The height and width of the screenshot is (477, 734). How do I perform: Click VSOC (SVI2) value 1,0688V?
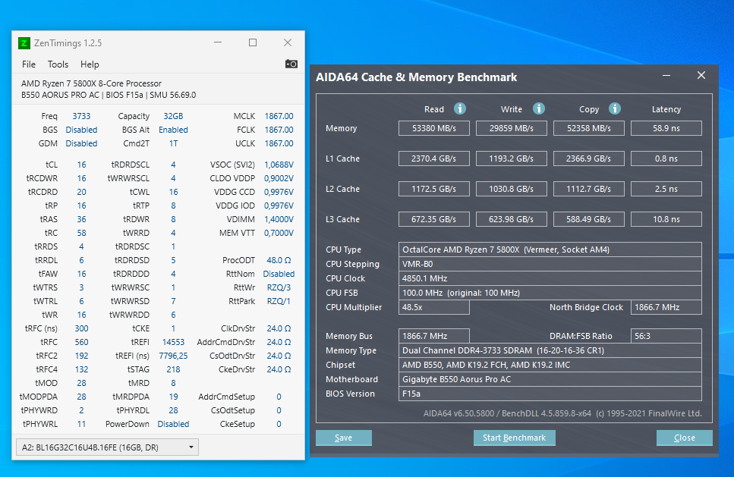tap(279, 165)
